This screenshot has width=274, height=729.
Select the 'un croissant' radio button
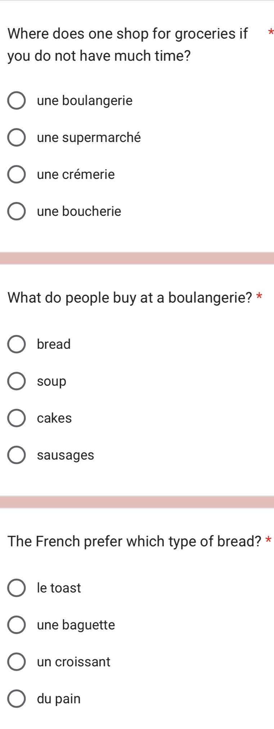click(x=17, y=662)
